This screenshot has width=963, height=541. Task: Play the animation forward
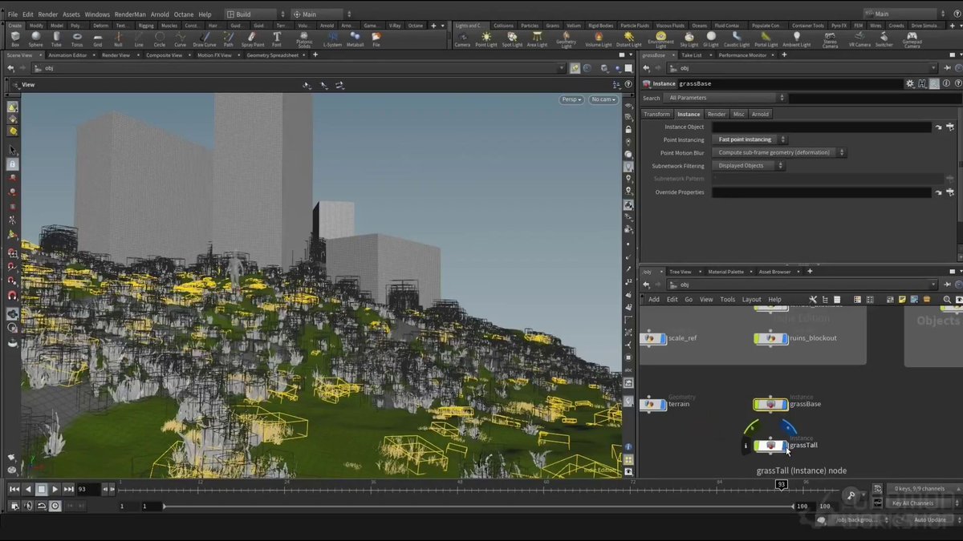coord(55,489)
